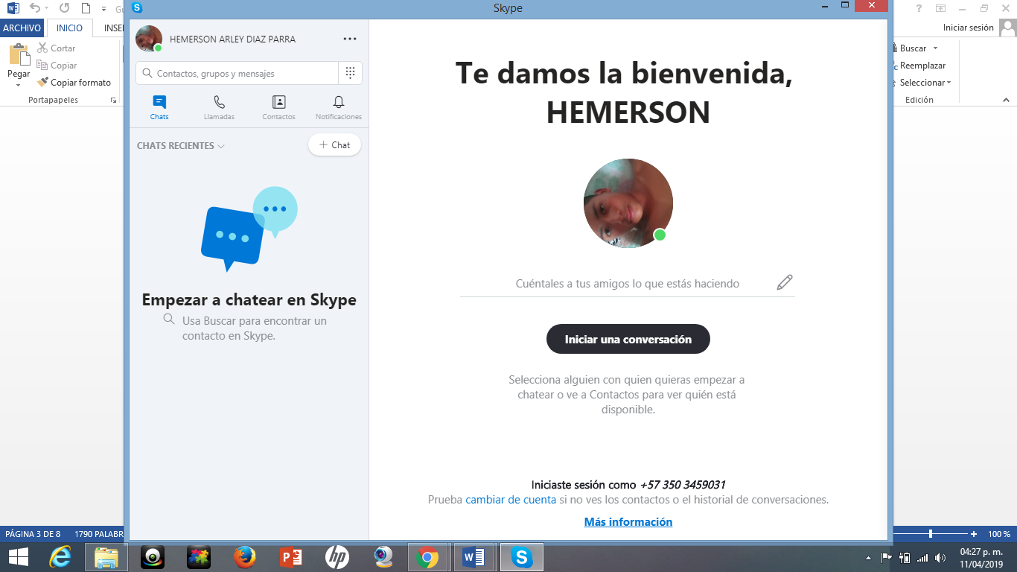Switch to the Chats tab in Skype
The height and width of the screenshot is (572, 1017).
tap(159, 107)
